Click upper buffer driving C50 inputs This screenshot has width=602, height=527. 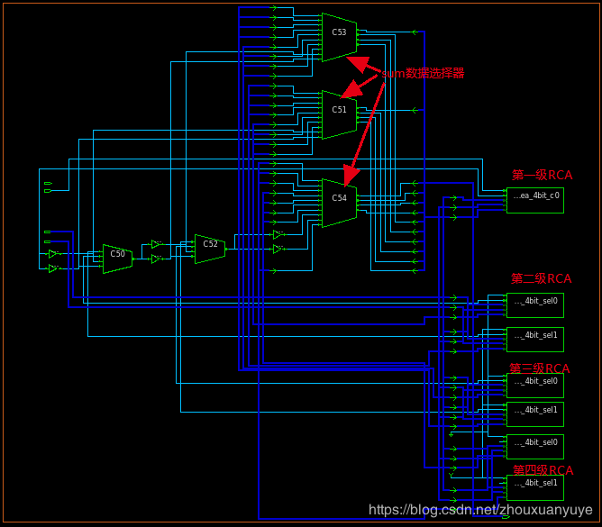click(x=52, y=254)
